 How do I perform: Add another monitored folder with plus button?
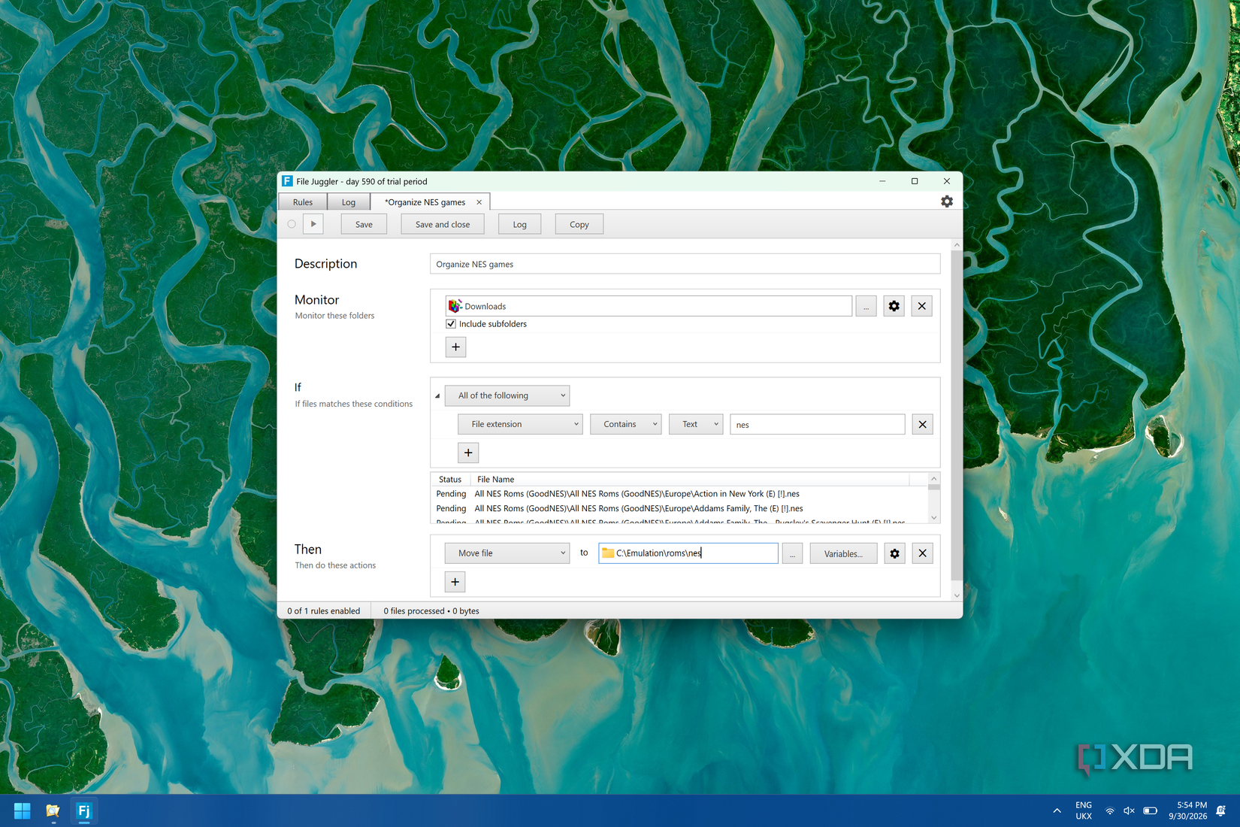coord(455,347)
